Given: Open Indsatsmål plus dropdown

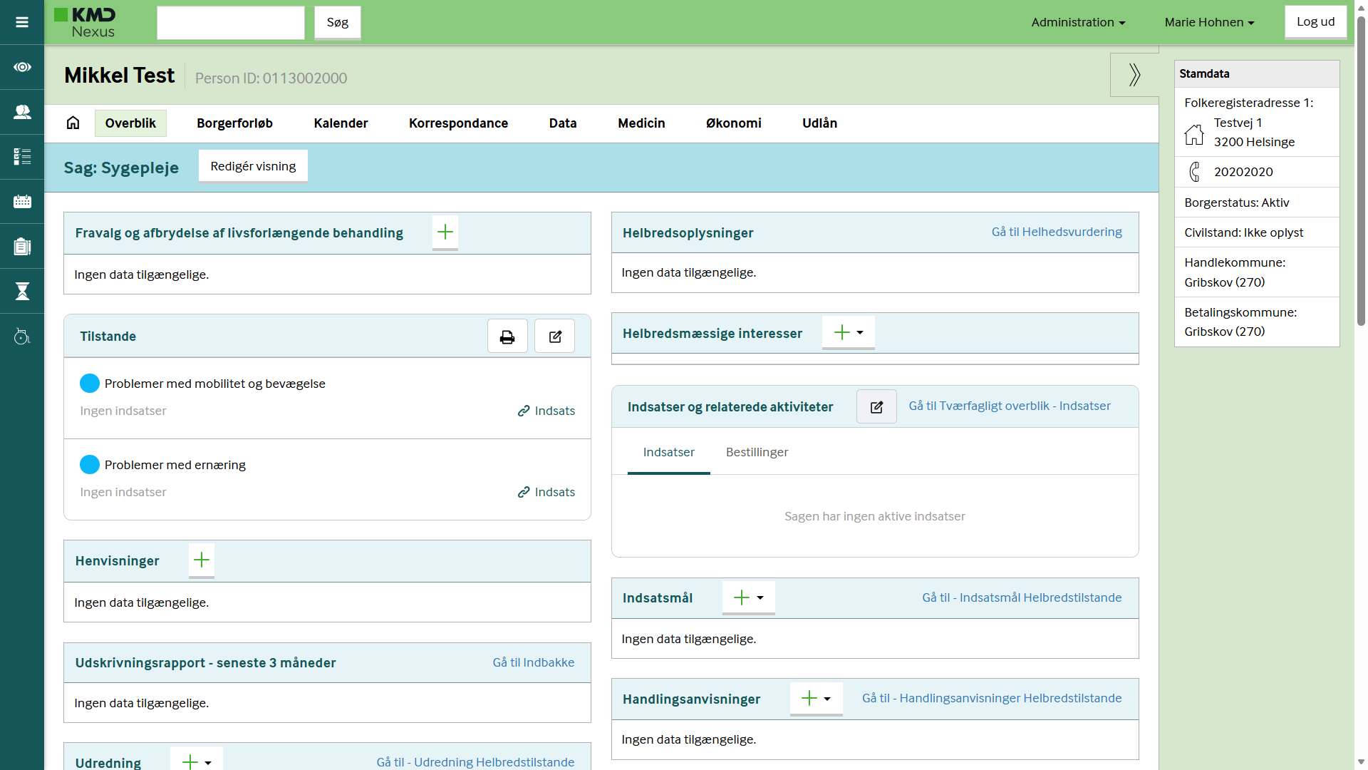Looking at the screenshot, I should (749, 597).
